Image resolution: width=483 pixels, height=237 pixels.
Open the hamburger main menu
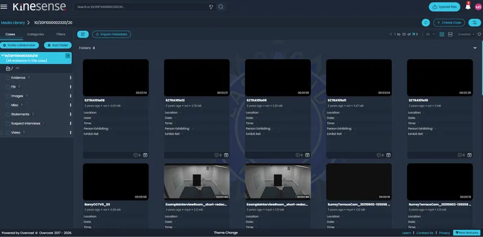pyautogui.click(x=4, y=7)
